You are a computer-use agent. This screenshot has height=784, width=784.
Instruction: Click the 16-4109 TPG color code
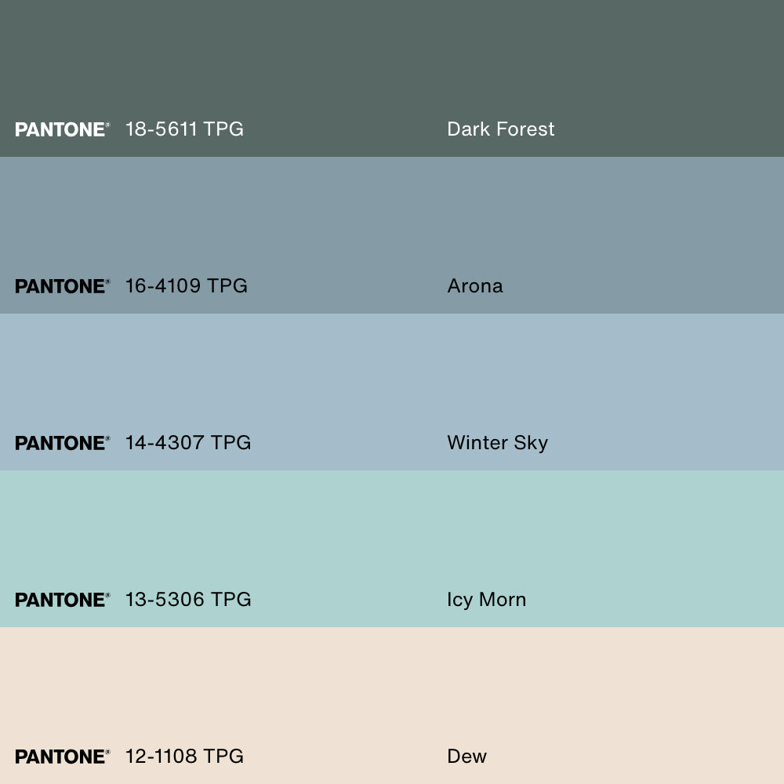tap(186, 286)
